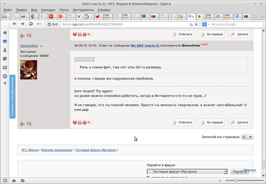Adjust the zoom slider in status bar
Image resolution: width=266 pixels, height=184 pixels.
tap(236, 180)
